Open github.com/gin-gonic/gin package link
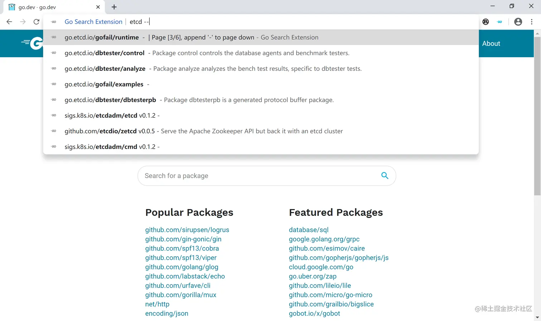Image resolution: width=541 pixels, height=321 pixels. click(x=183, y=239)
